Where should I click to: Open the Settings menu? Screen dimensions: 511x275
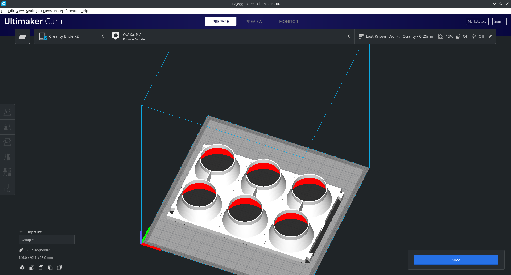click(32, 11)
